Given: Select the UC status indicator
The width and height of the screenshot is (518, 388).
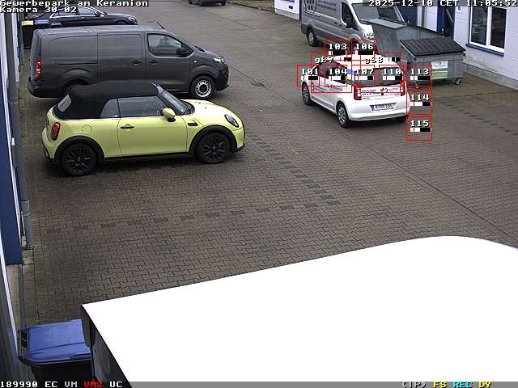Looking at the screenshot, I should coord(116,384).
